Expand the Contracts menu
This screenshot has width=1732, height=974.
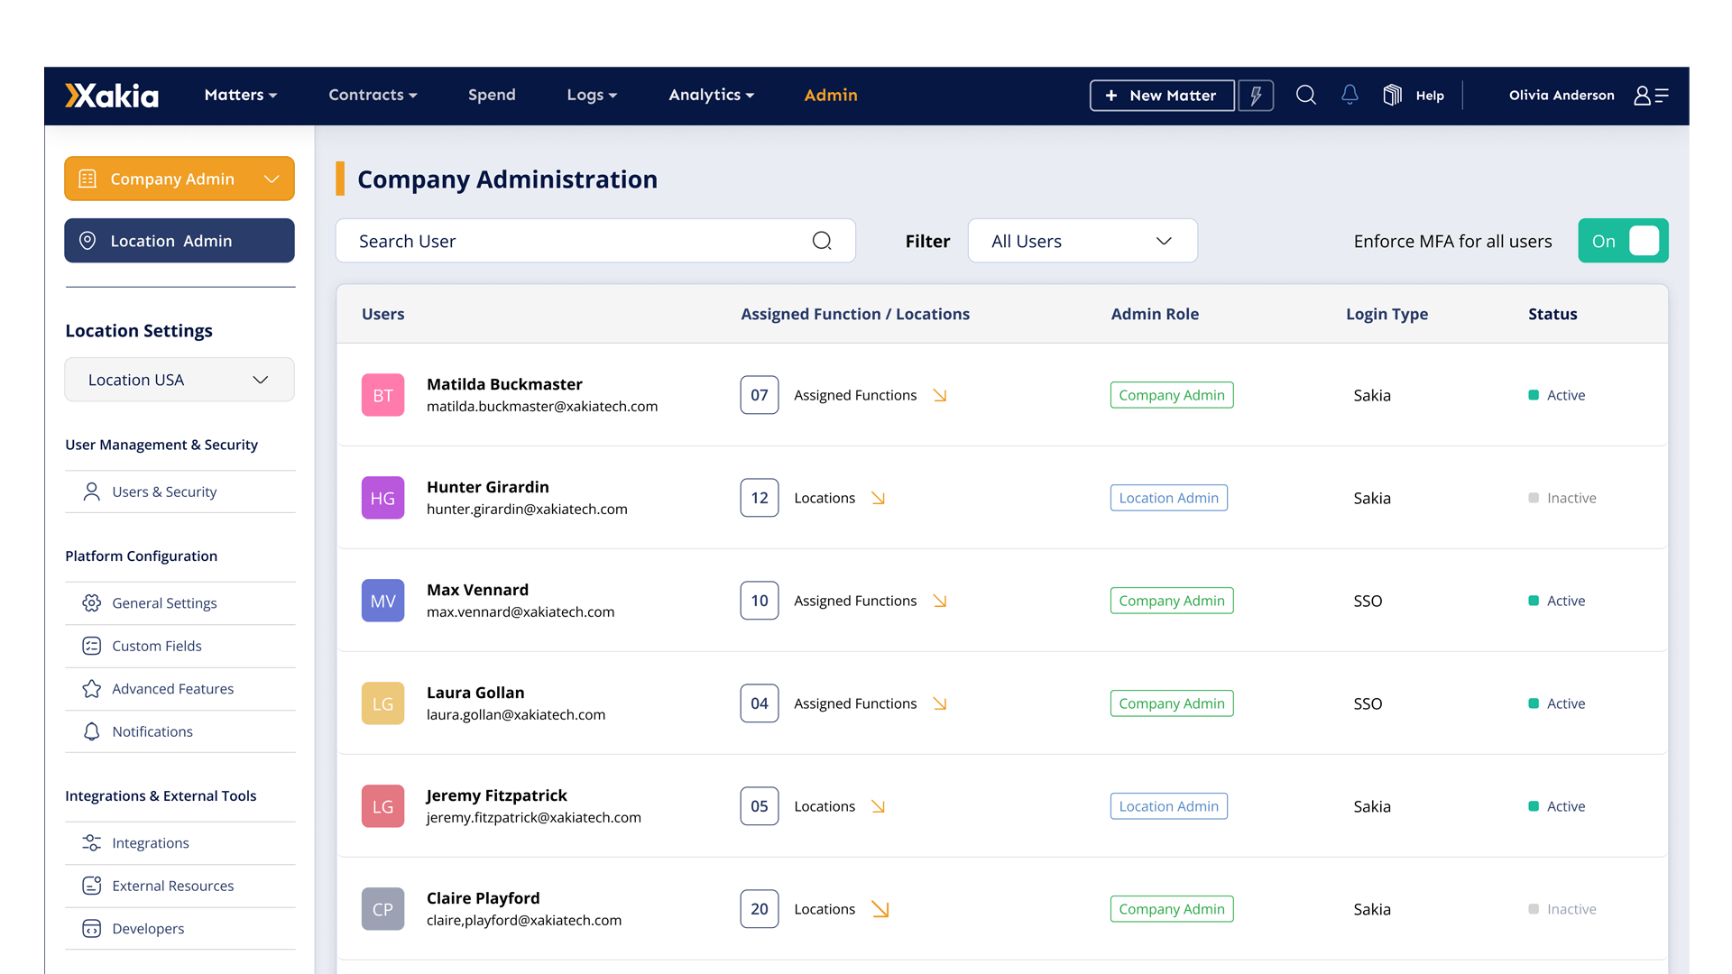coord(373,95)
